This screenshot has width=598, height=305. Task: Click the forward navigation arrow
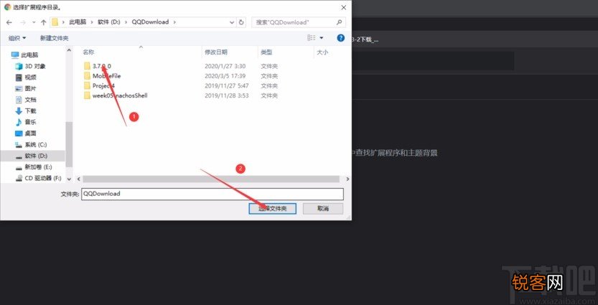[x=22, y=22]
